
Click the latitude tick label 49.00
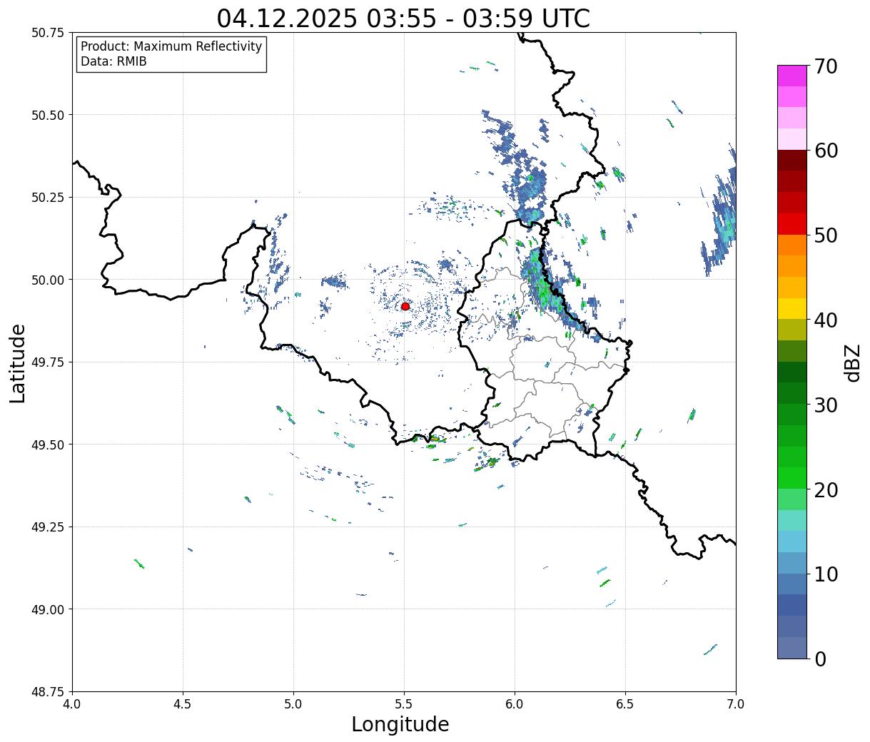click(48, 609)
